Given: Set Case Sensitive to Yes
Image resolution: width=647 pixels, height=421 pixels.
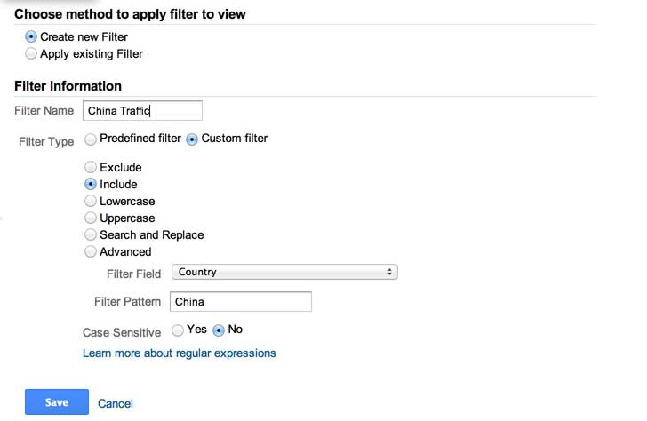Looking at the screenshot, I should pyautogui.click(x=179, y=330).
